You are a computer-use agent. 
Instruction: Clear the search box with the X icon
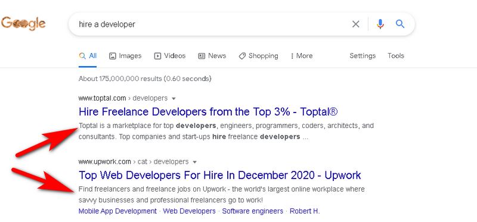(355, 24)
